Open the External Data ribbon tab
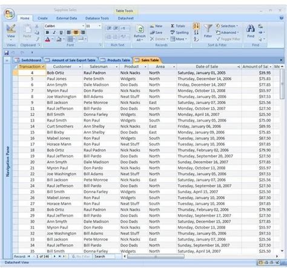 [67, 18]
